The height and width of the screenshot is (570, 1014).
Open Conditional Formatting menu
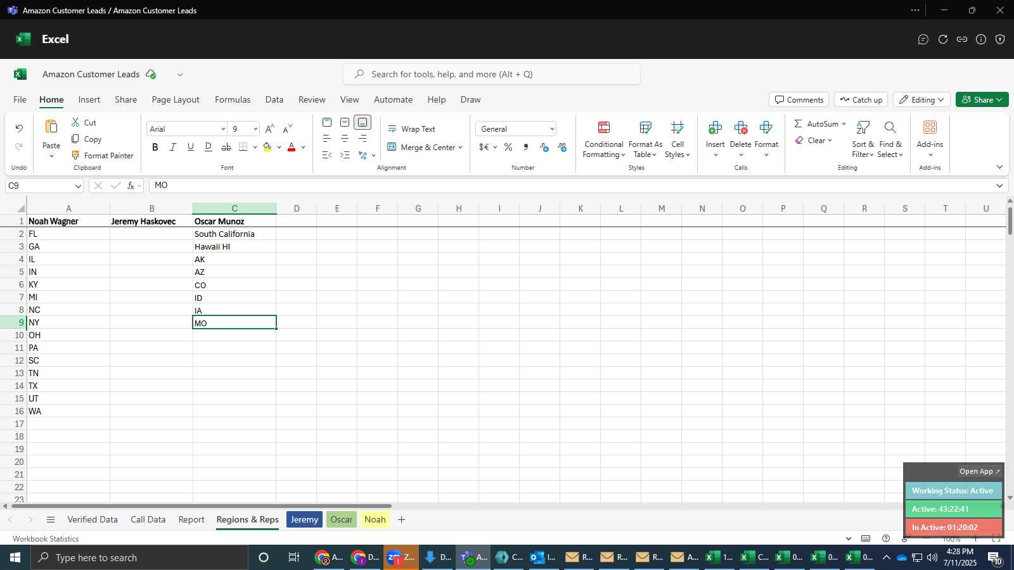point(604,140)
